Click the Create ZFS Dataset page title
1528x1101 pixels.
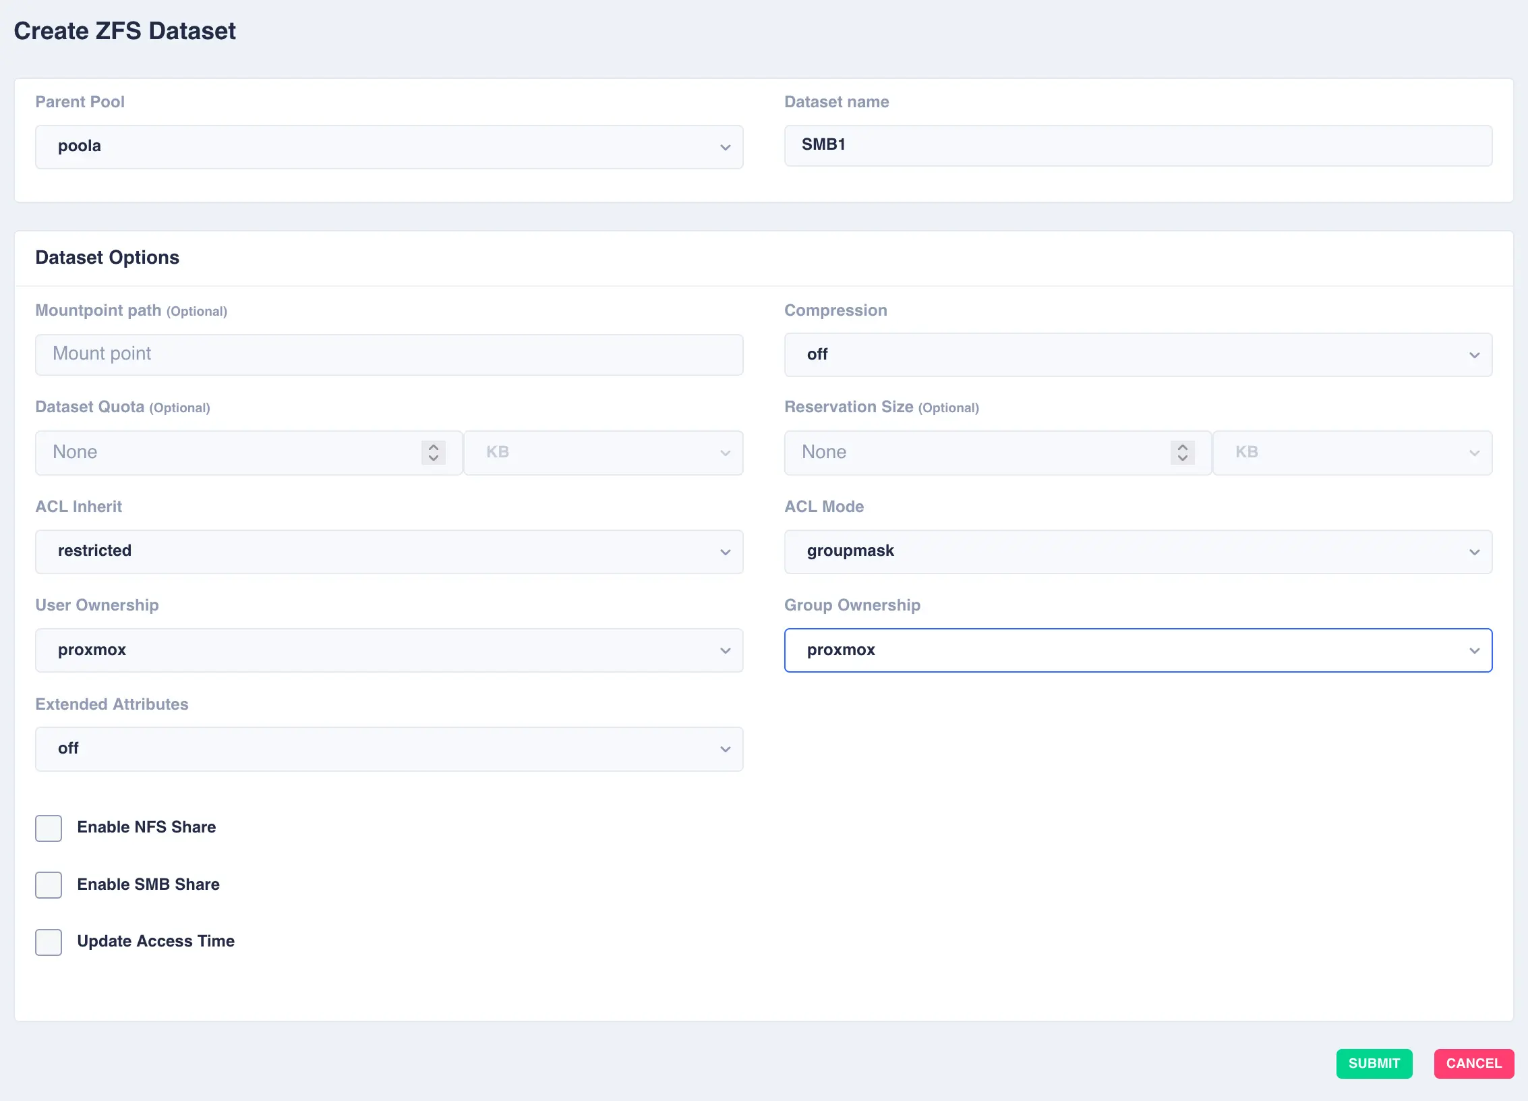click(x=125, y=31)
